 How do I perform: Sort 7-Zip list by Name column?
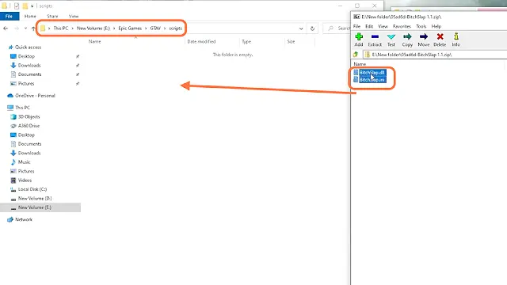coord(360,64)
